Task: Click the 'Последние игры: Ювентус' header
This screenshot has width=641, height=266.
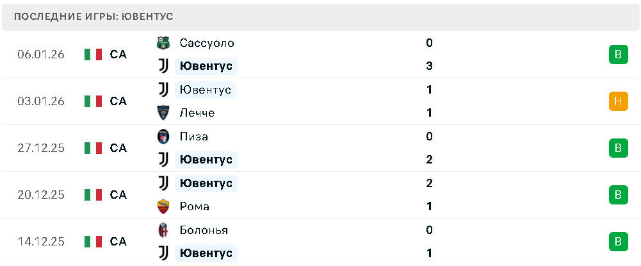Action: click(x=93, y=16)
